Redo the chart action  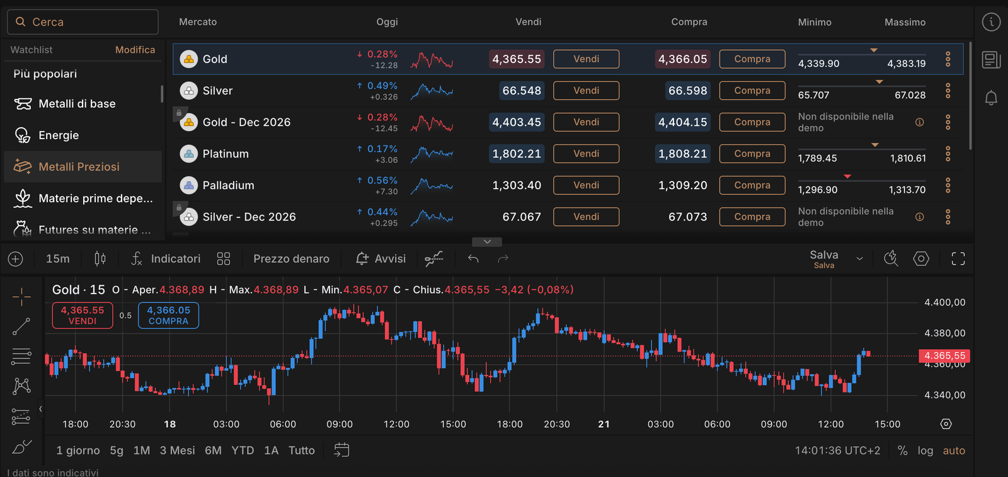503,259
